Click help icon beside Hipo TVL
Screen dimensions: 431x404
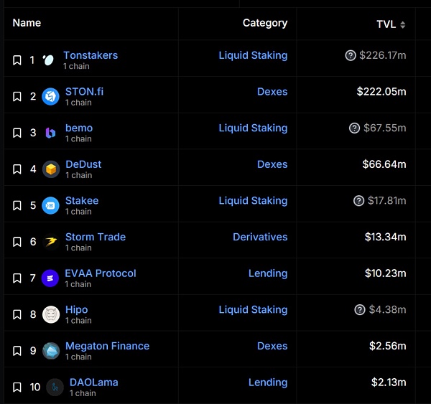[x=360, y=310]
